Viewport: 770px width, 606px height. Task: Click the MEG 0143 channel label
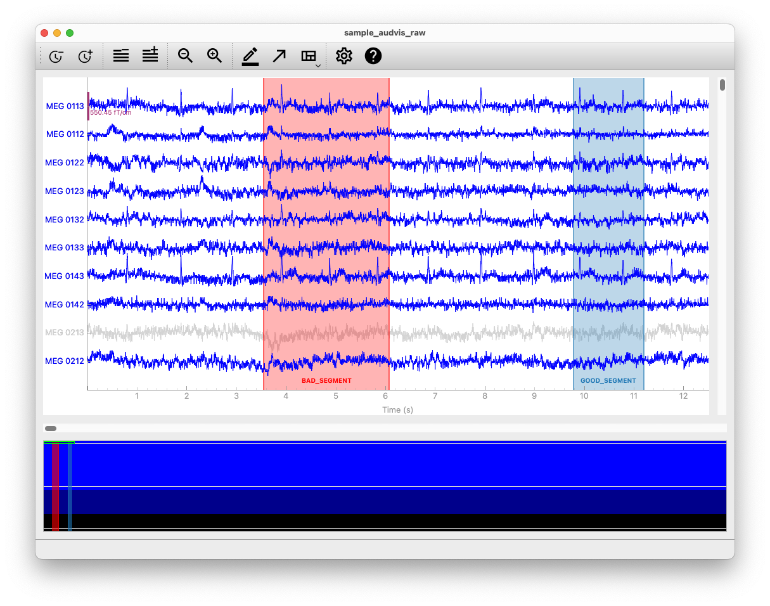[65, 276]
